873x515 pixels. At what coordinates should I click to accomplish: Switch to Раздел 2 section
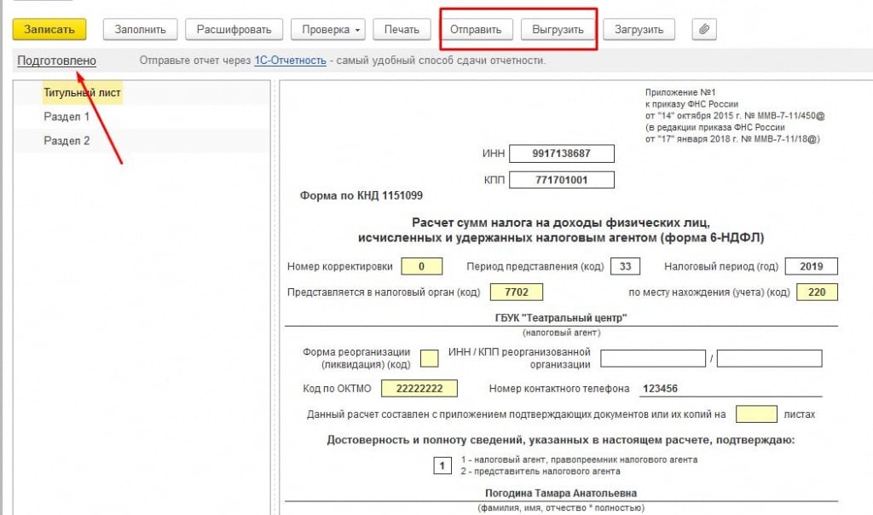click(x=66, y=141)
